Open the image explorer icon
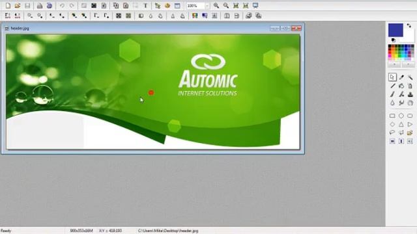This screenshot has height=234, width=417. 158,6
